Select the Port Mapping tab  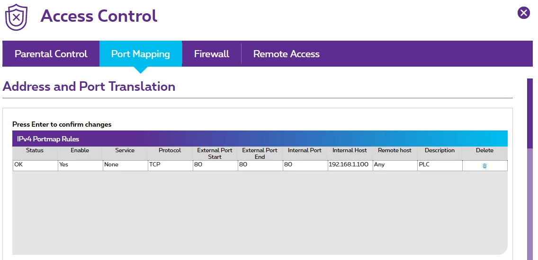140,54
